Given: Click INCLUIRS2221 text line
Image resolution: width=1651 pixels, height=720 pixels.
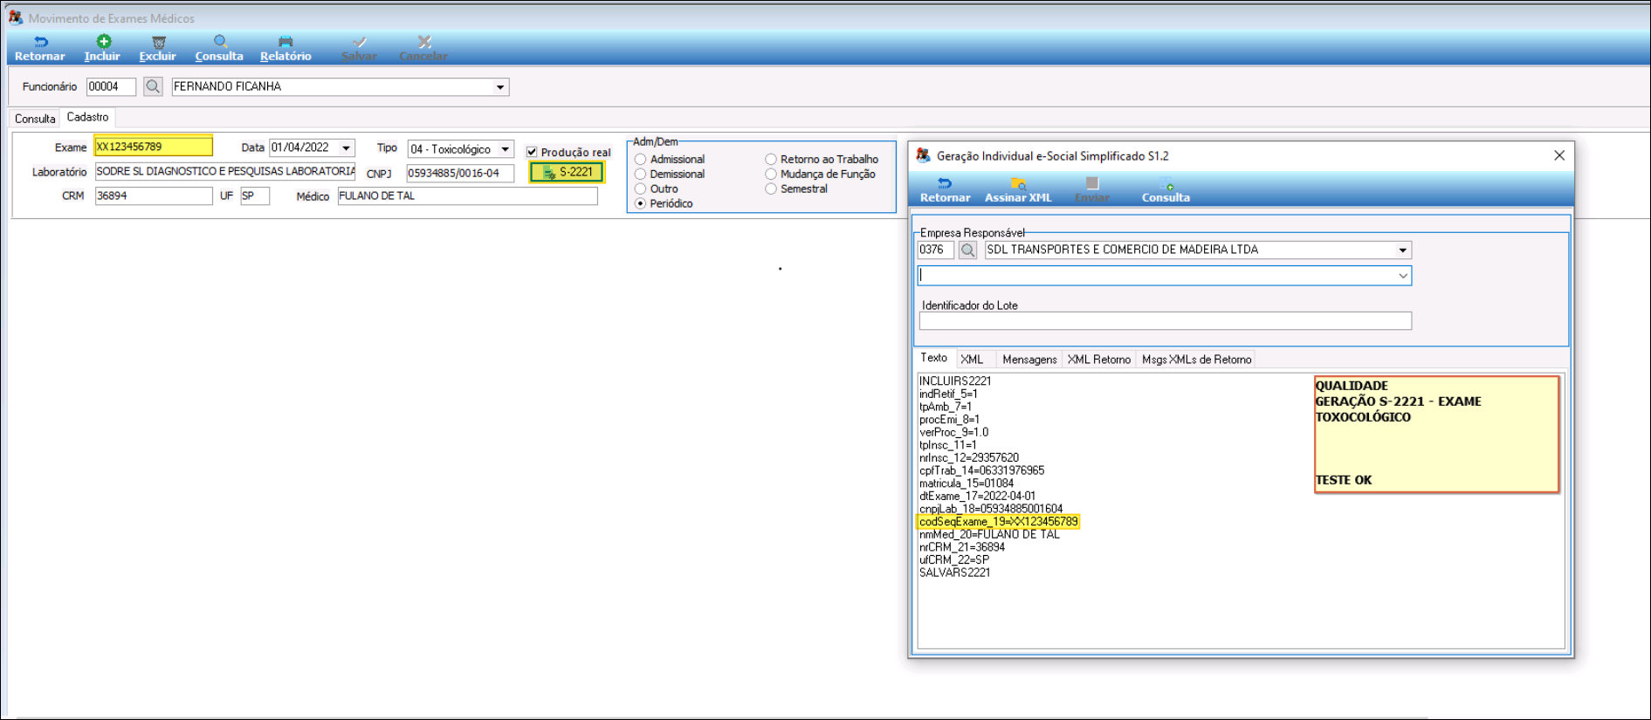Looking at the screenshot, I should coord(955,381).
